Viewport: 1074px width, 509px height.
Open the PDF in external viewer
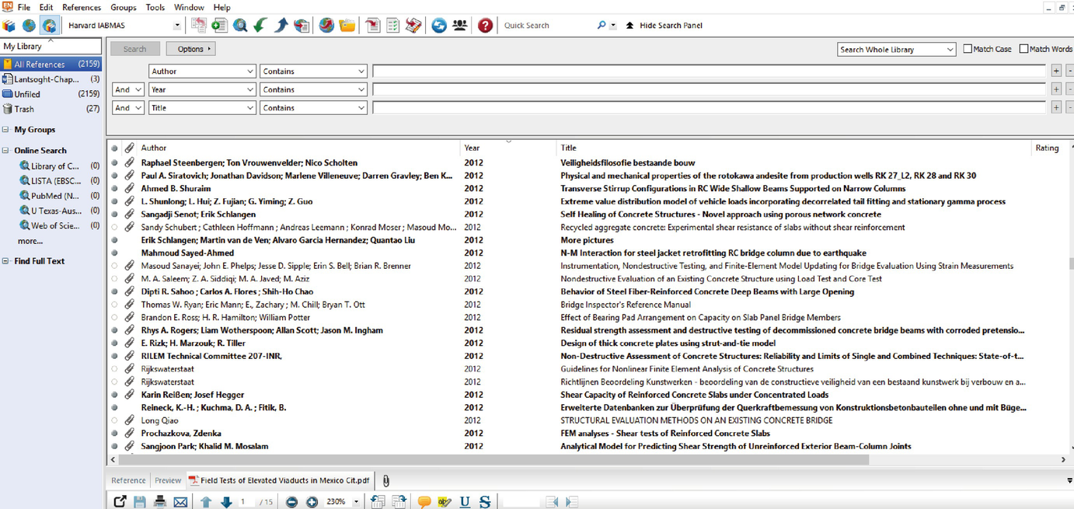[x=120, y=502]
